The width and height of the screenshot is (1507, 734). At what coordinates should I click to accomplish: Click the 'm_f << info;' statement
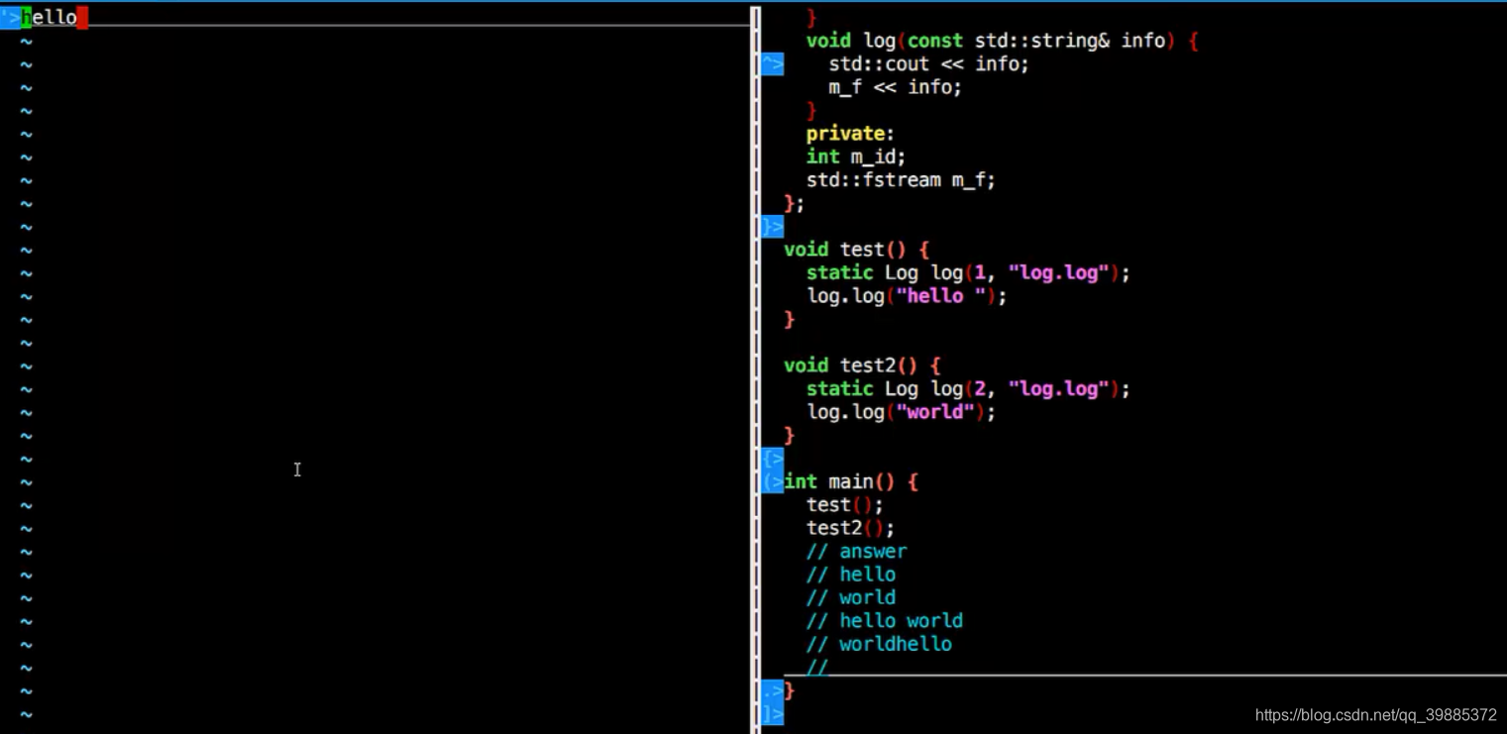coord(895,87)
